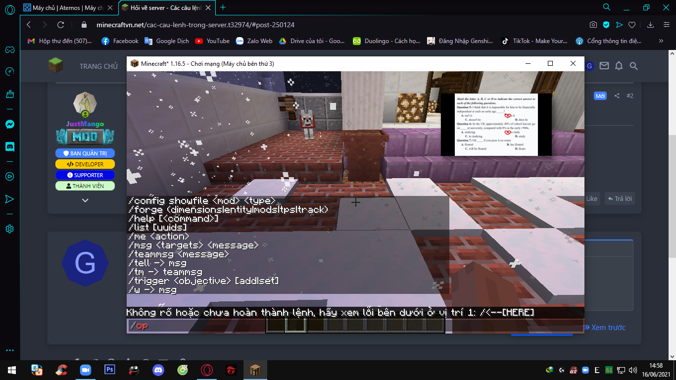Image resolution: width=676 pixels, height=380 pixels.
Task: Open the Player icon in Opera sidebar
Action: pos(10,176)
